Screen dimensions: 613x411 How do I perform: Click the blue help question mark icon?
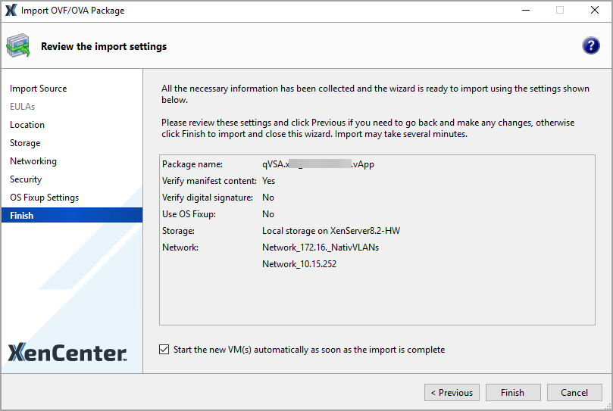pyautogui.click(x=590, y=46)
